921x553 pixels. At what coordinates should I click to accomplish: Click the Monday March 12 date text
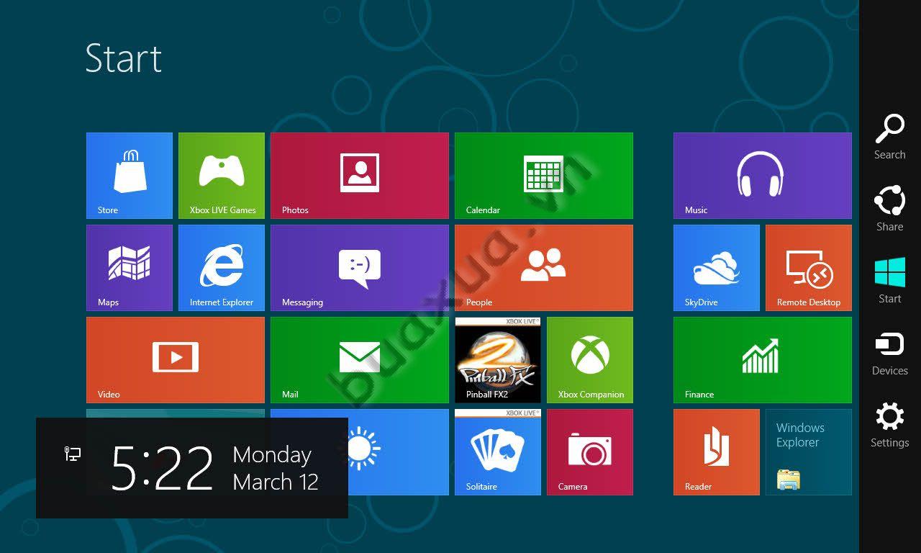point(276,468)
